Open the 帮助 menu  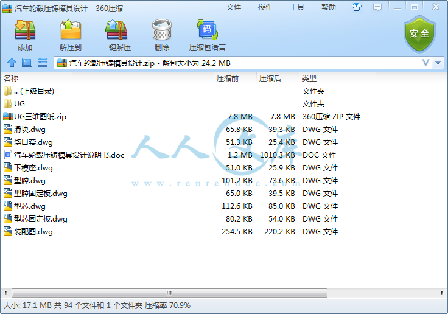click(x=329, y=7)
